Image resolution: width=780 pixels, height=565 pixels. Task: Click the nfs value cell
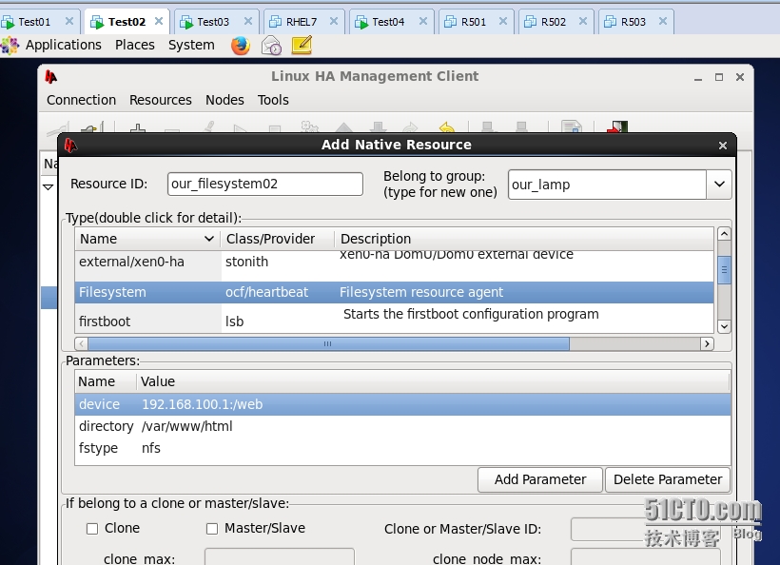click(150, 448)
